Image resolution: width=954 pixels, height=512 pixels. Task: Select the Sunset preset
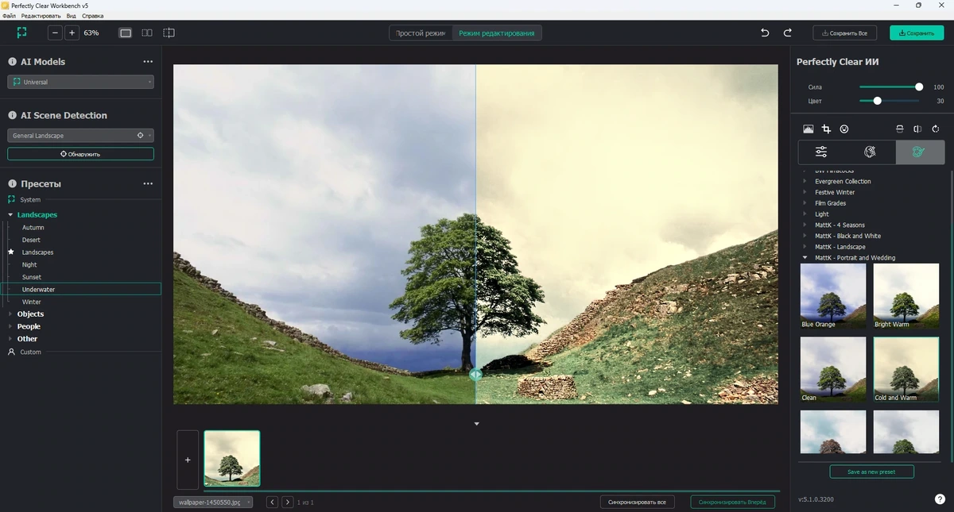click(x=32, y=277)
